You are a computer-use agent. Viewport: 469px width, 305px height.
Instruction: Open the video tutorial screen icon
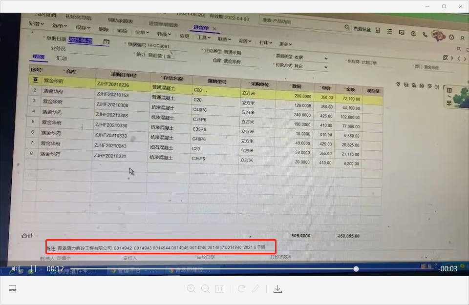coord(402,32)
